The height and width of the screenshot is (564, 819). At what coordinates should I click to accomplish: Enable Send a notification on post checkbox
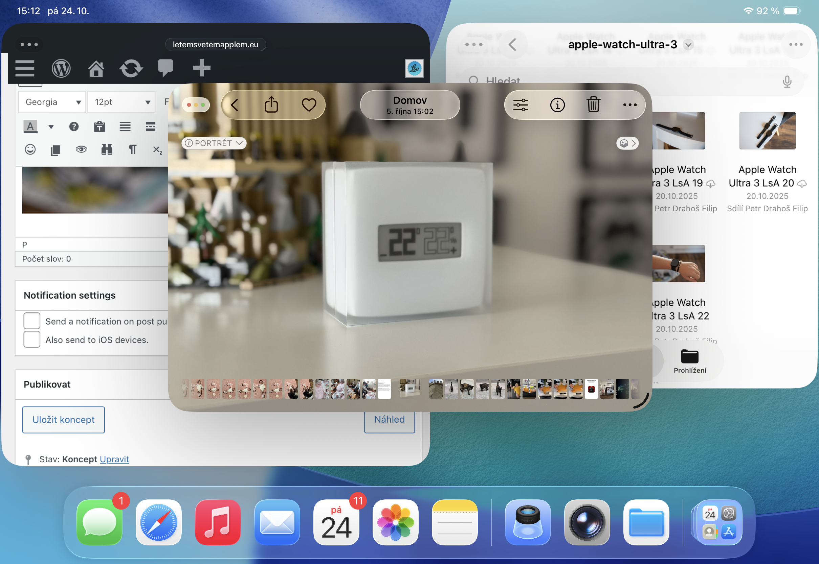[x=31, y=321]
